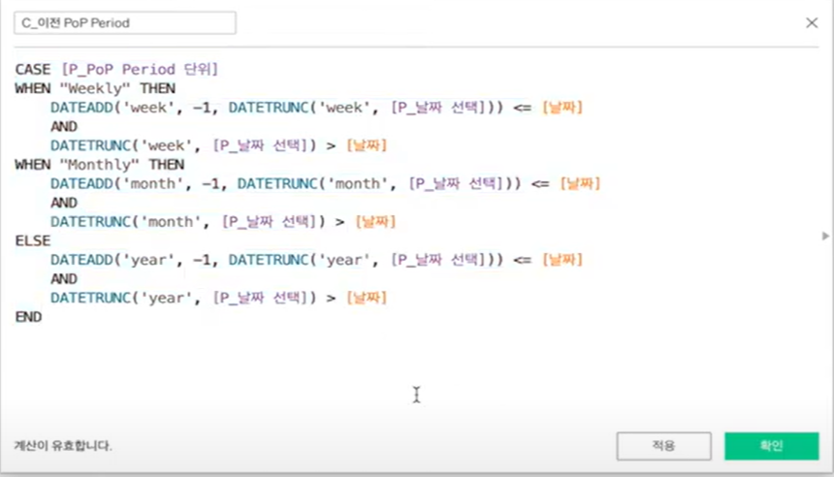Click the AND operator in the Monthly branch
Image resolution: width=834 pixels, height=477 pixels.
click(x=64, y=203)
